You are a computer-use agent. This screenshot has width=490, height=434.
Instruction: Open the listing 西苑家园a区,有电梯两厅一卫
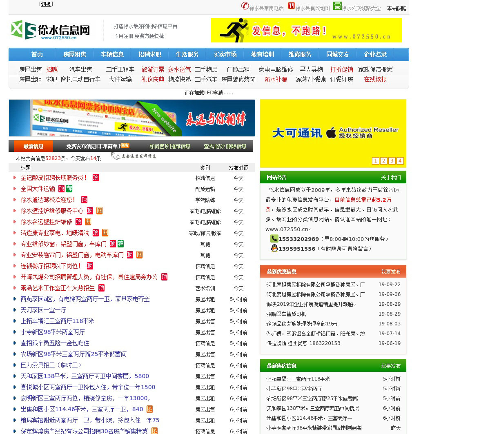coord(85,299)
